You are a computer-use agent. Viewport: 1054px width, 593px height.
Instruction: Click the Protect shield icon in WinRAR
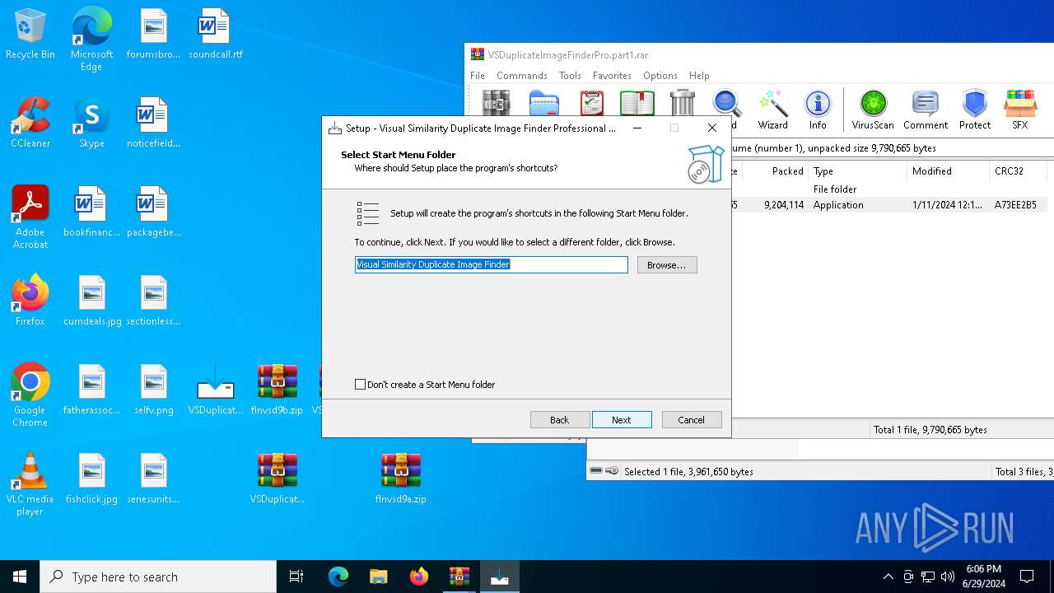click(975, 109)
